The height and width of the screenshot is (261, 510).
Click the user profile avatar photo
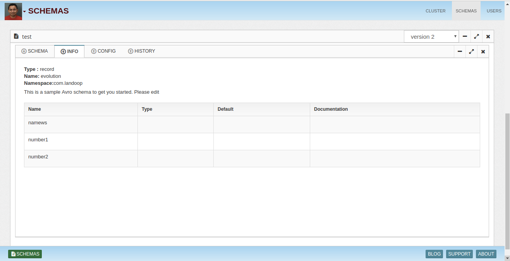click(13, 11)
